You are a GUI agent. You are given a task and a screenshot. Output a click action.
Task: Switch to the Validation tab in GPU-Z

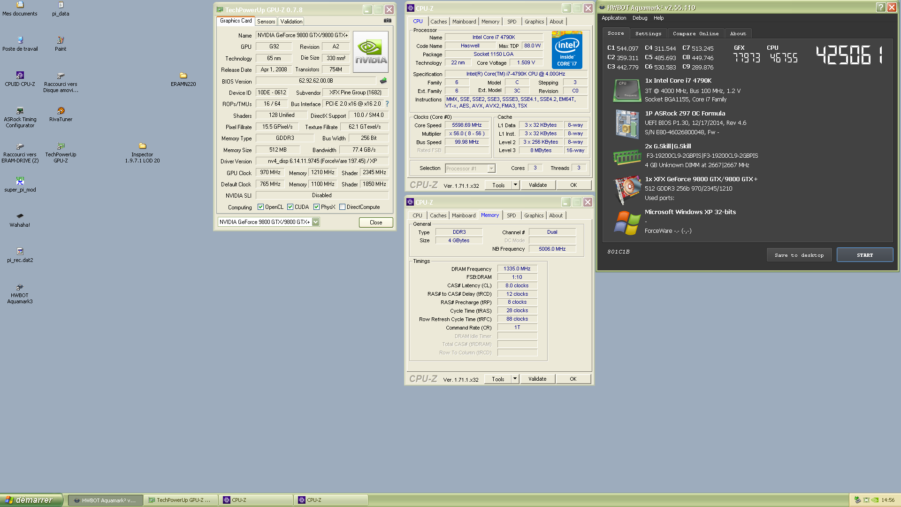(291, 22)
